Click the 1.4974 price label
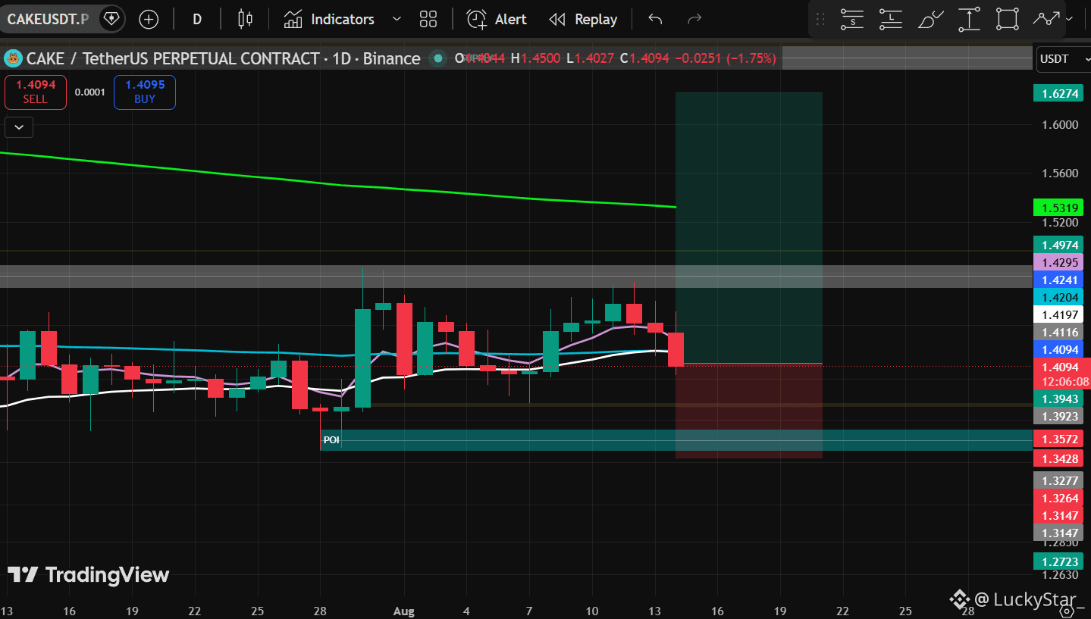1091x619 pixels. tap(1058, 244)
